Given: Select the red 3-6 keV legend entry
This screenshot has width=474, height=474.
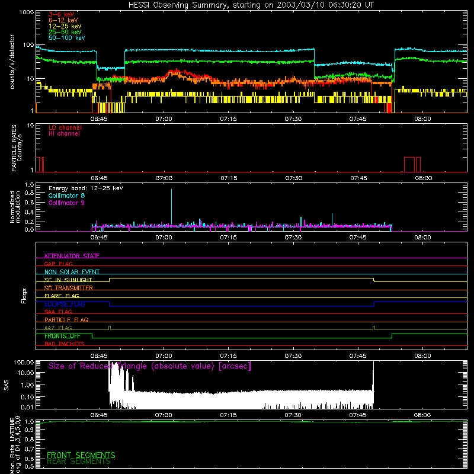Looking at the screenshot, I should click(x=62, y=14).
